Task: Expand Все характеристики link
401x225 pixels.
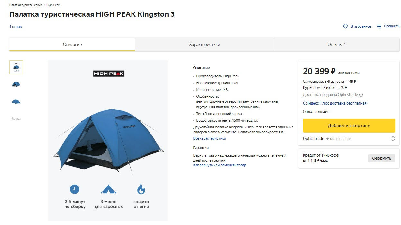Action: [x=210, y=138]
